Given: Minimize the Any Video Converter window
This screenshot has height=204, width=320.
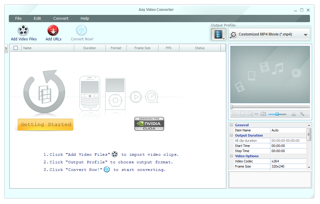Looking at the screenshot, I should coord(295,10).
